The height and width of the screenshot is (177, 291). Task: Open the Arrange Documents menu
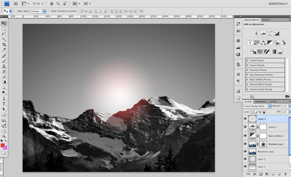76,3
